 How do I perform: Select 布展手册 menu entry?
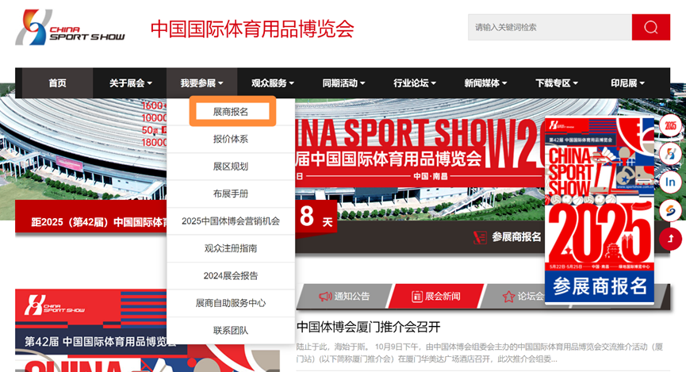[231, 194]
